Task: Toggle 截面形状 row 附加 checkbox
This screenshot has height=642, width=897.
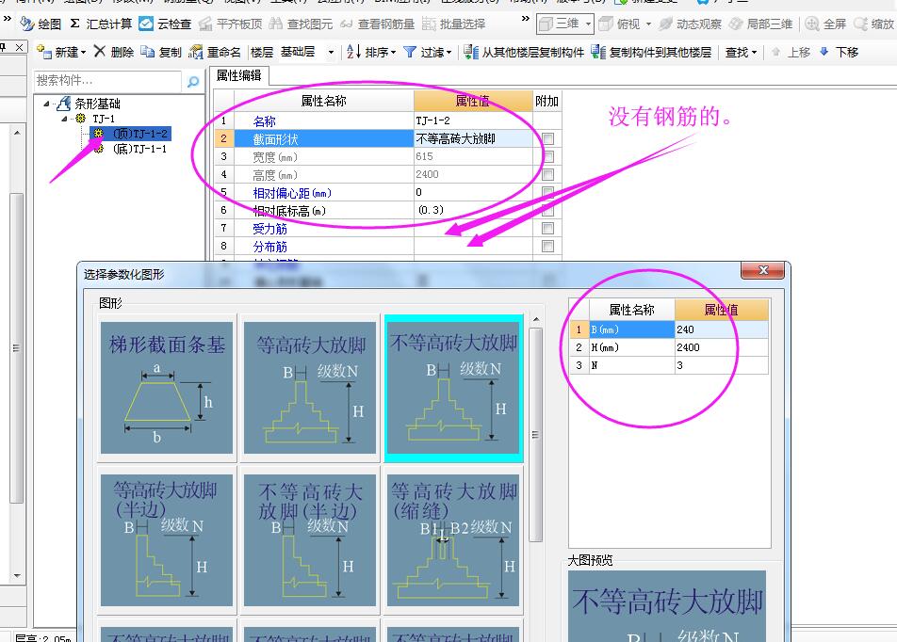Action: (x=548, y=139)
